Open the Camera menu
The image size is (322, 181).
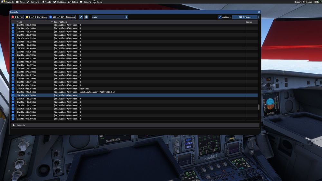click(85, 2)
